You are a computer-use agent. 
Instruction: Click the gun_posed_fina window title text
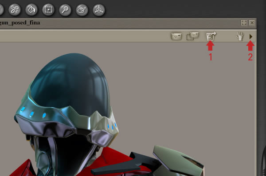coord(20,22)
